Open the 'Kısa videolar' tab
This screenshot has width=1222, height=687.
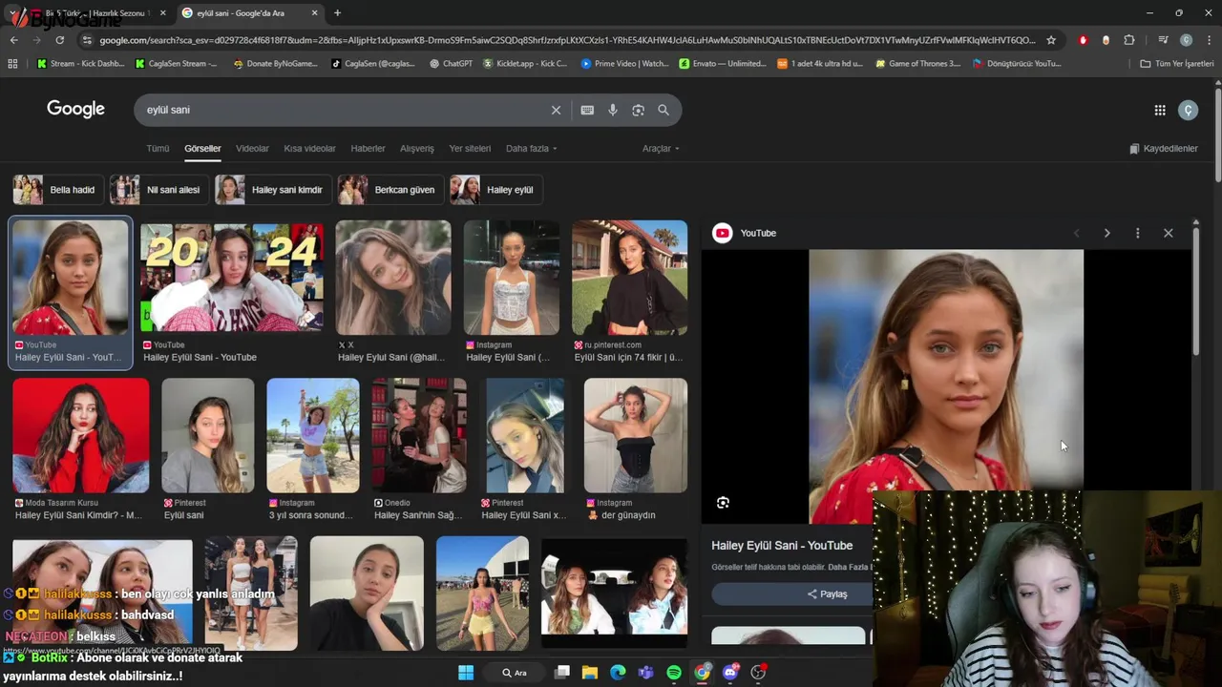coord(309,149)
